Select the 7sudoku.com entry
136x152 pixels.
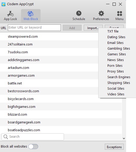point(49,52)
